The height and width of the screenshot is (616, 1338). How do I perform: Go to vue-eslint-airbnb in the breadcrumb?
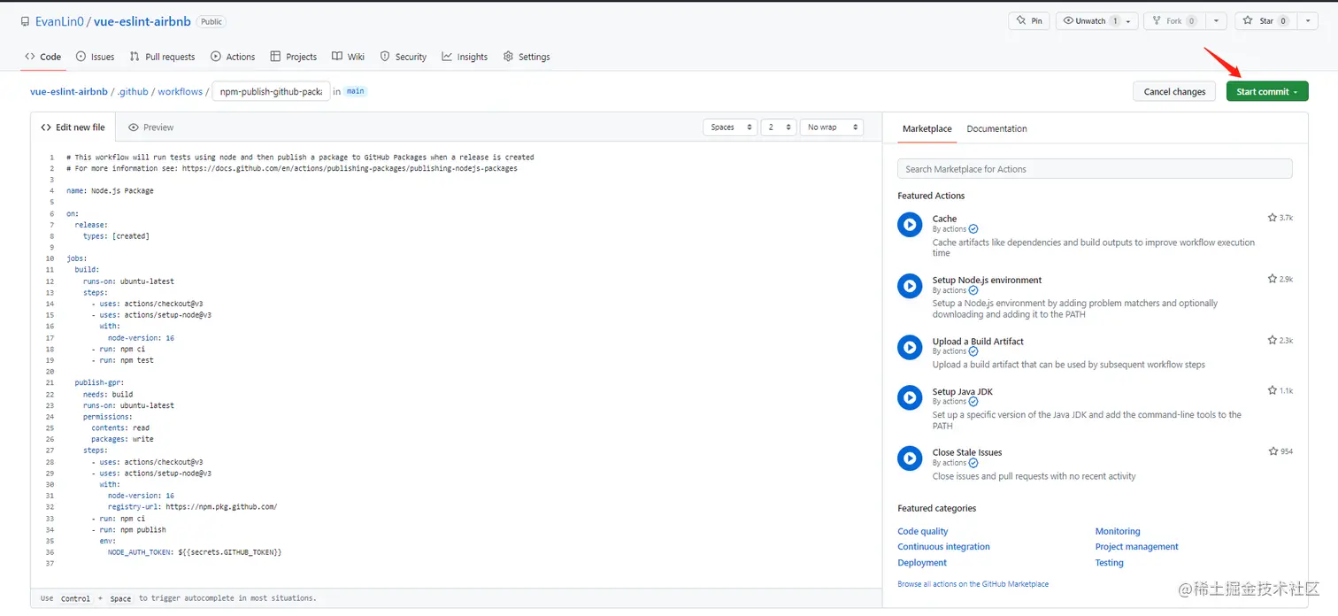coord(69,91)
